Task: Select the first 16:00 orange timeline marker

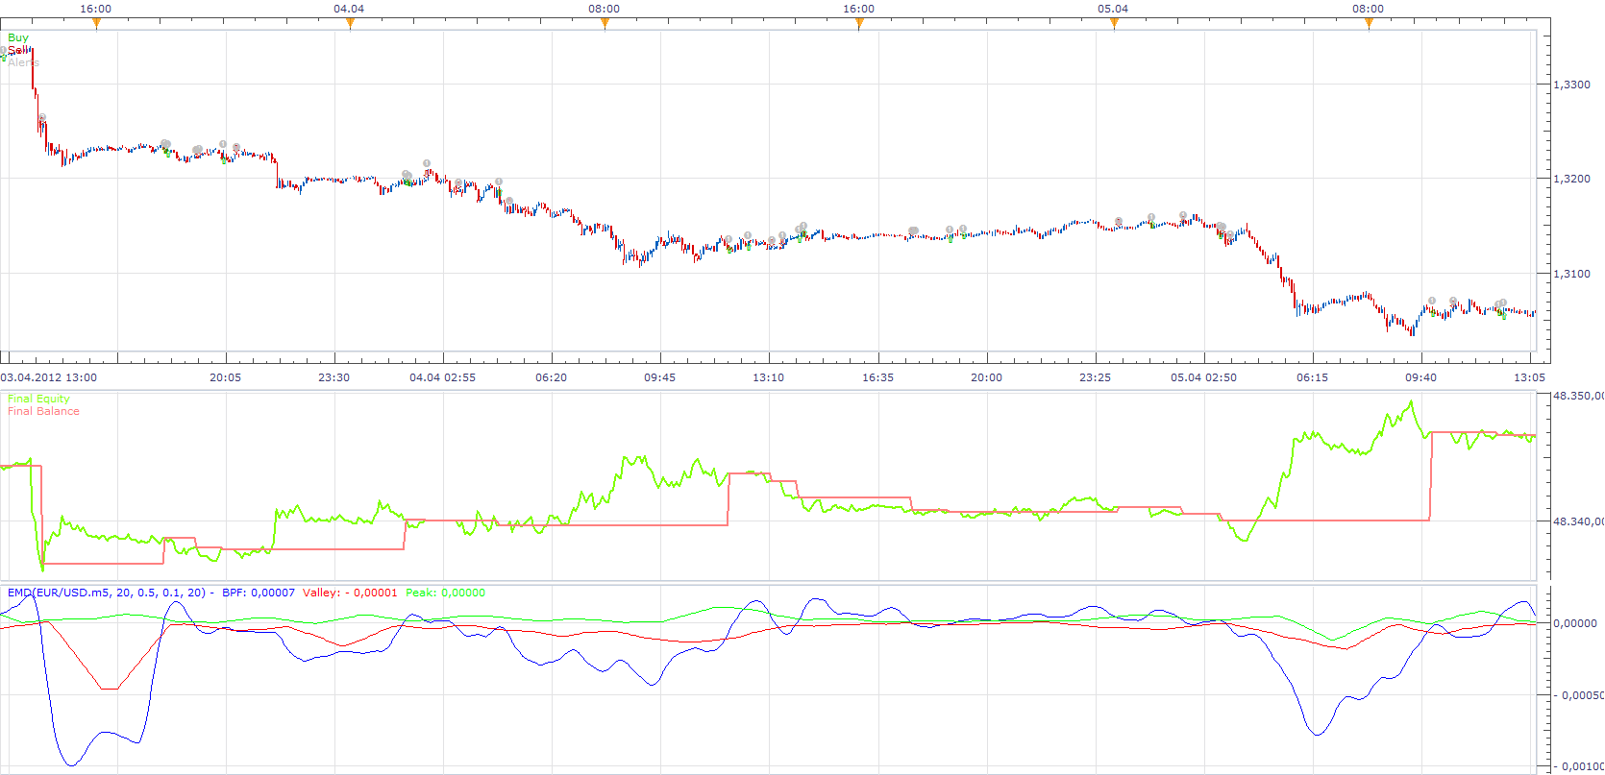Action: coord(96,24)
